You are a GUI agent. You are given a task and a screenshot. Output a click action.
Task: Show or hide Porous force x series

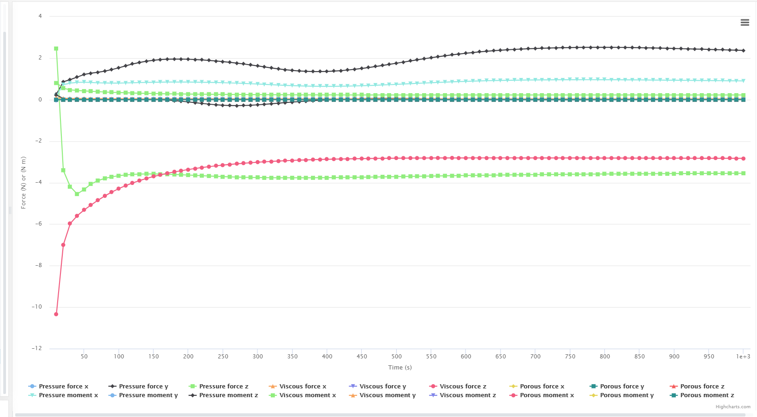542,387
